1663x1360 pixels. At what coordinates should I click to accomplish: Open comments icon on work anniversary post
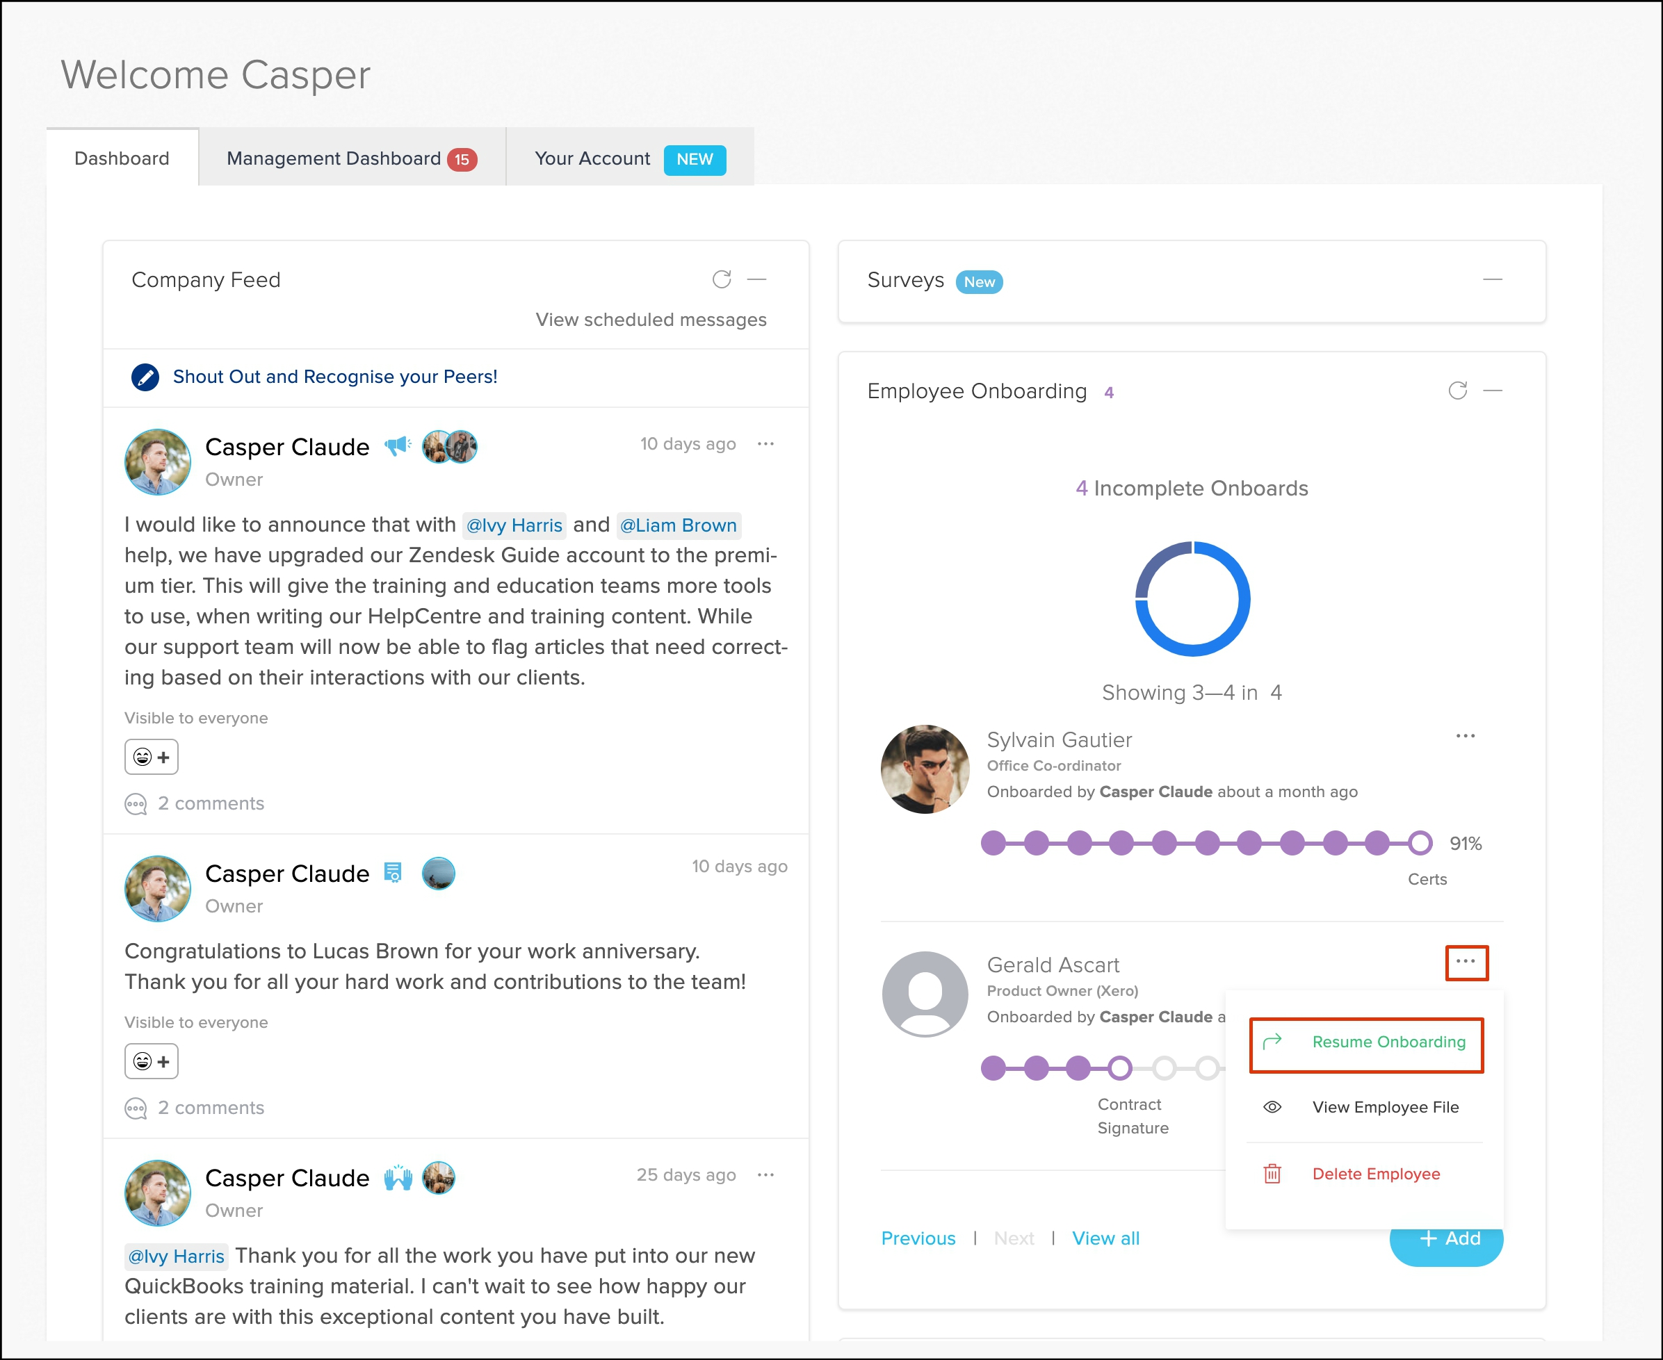tap(136, 1108)
